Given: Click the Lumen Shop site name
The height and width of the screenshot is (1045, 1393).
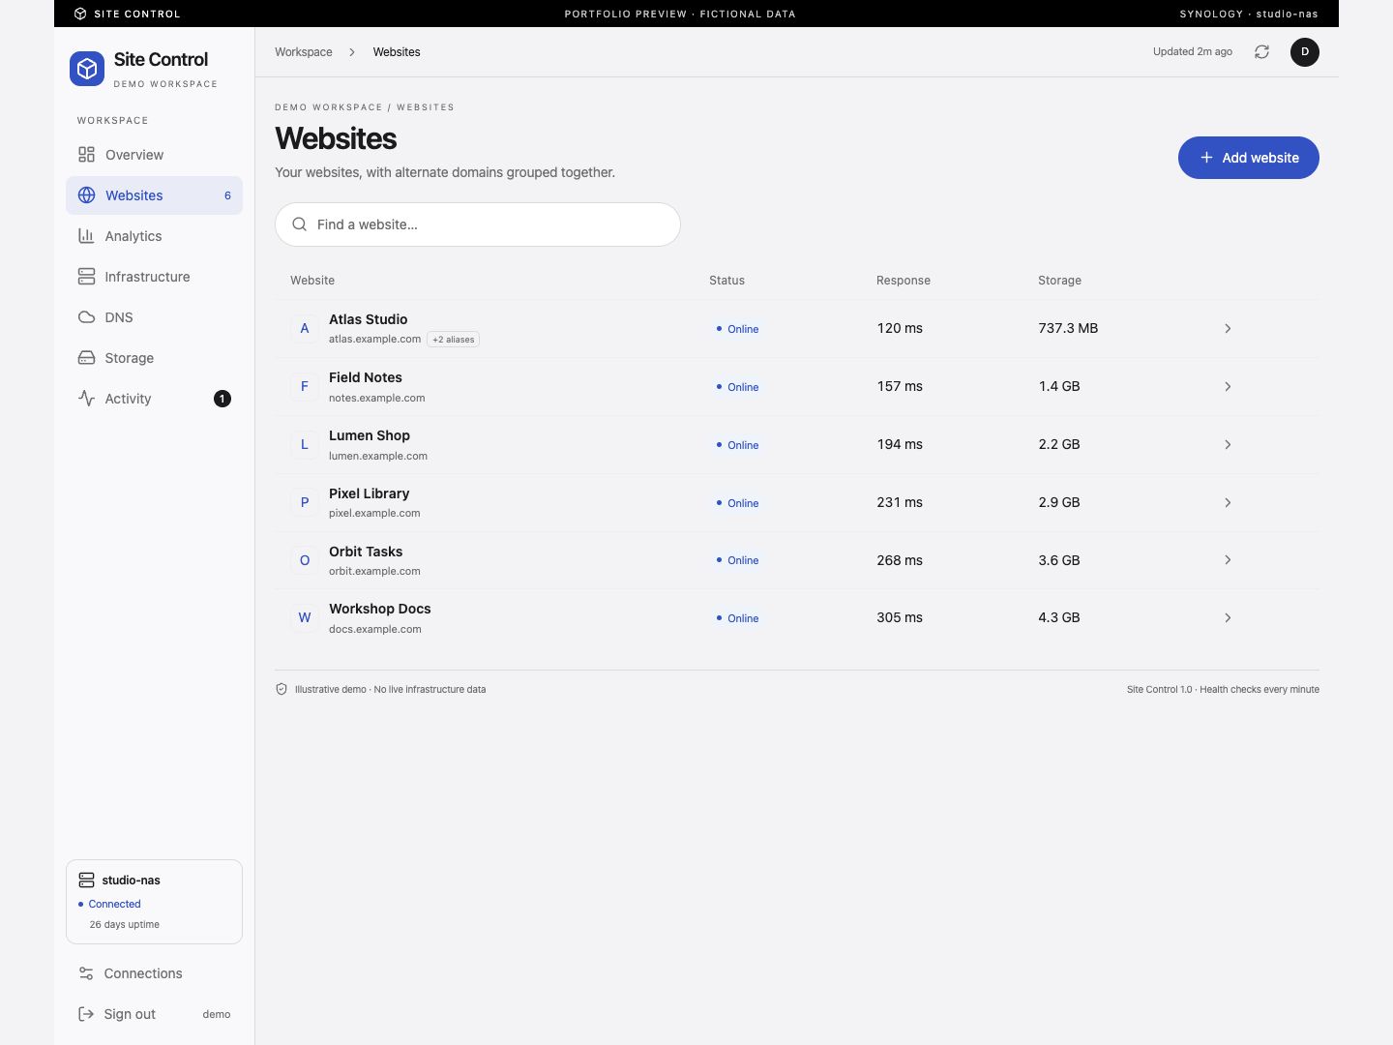Looking at the screenshot, I should (x=370, y=435).
